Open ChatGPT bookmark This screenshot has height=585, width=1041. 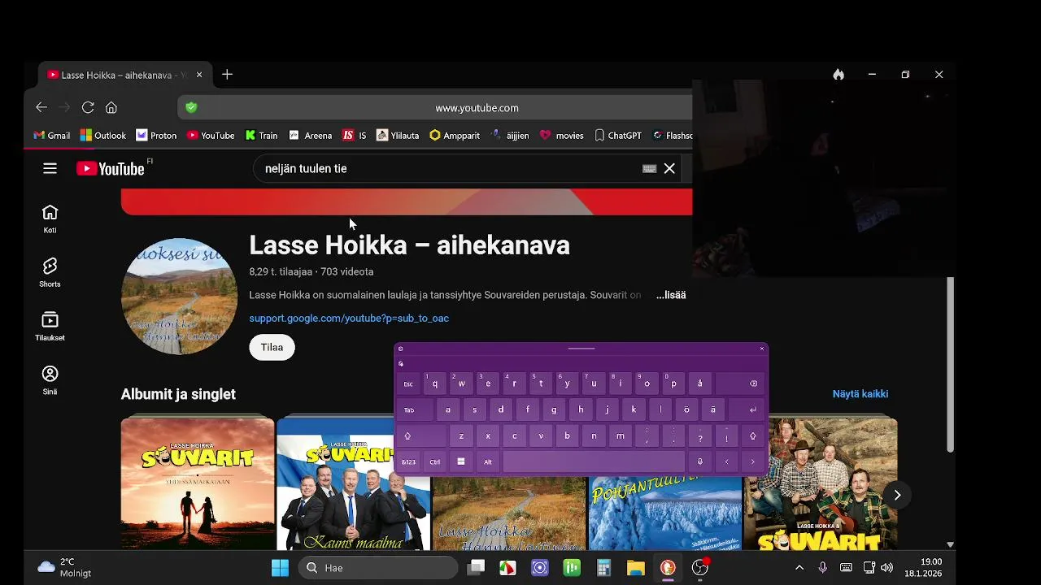tap(618, 136)
